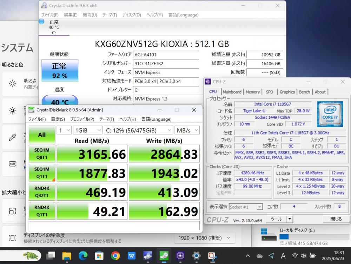
Task: Launch Microsoft Edge from the taskbar
Action: (83, 256)
